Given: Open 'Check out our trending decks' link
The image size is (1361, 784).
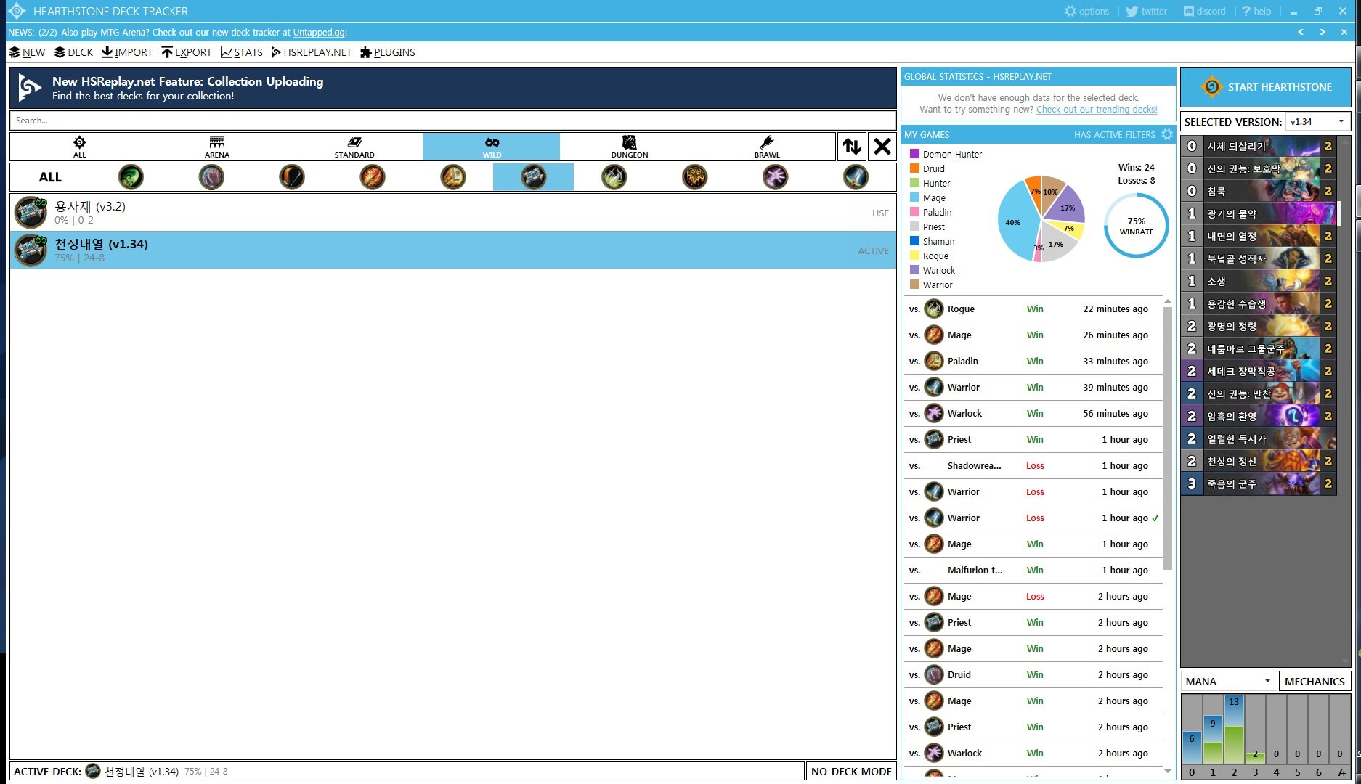Looking at the screenshot, I should [1097, 110].
